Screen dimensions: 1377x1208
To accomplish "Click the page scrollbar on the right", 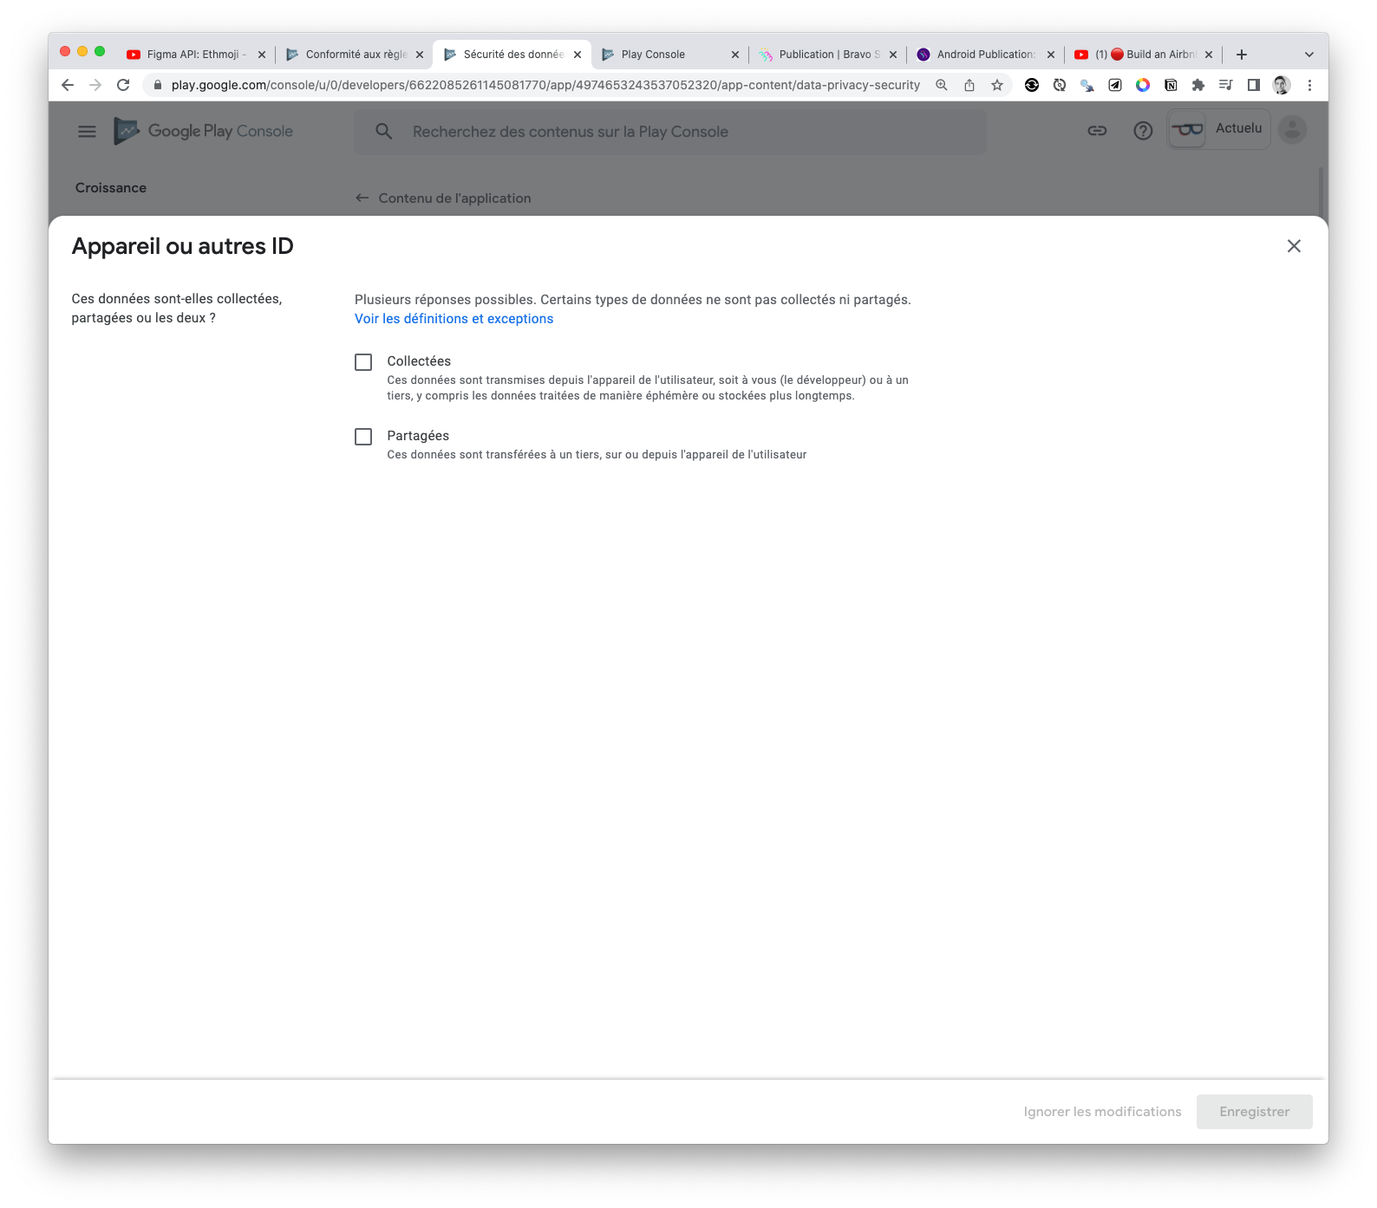I will coord(1322,191).
